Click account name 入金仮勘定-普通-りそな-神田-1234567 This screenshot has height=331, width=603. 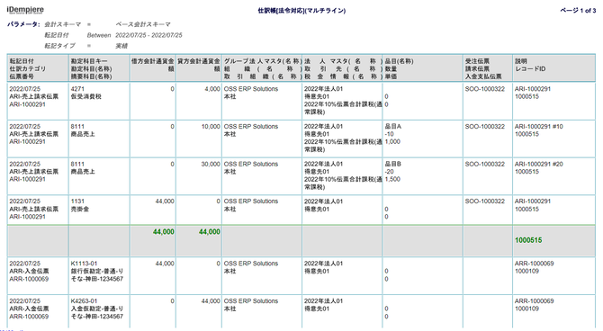[x=97, y=312]
